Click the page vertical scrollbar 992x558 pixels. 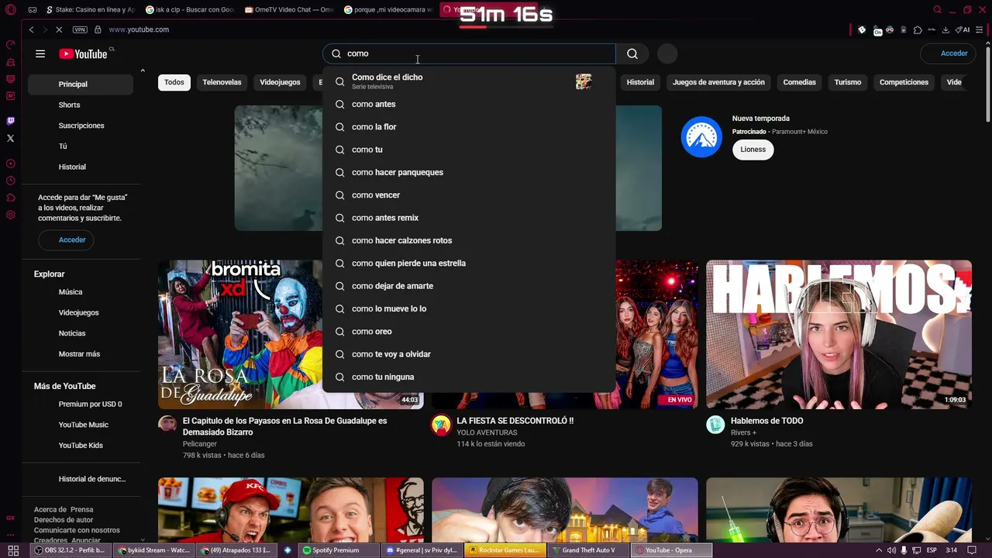988,85
